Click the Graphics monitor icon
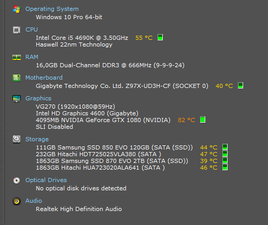Image resolution: width=268 pixels, height=225 pixels. pos(17,99)
